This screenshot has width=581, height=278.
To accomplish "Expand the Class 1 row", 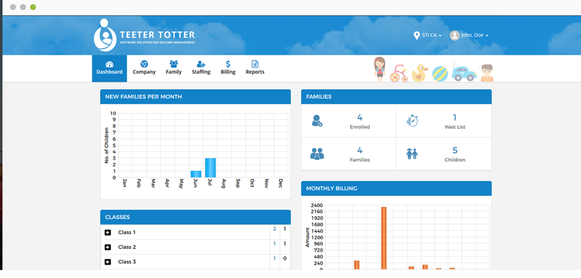I will point(108,233).
